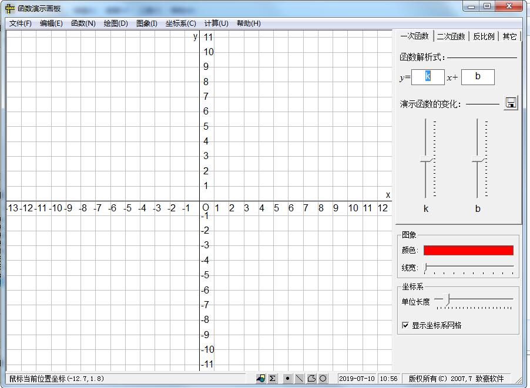The width and height of the screenshot is (530, 388).
Task: Click the line segment tool
Action: click(299, 378)
